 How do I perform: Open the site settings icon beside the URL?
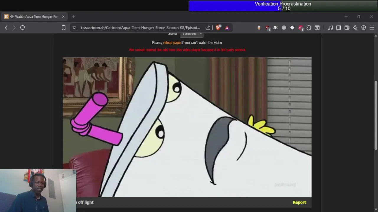74,28
